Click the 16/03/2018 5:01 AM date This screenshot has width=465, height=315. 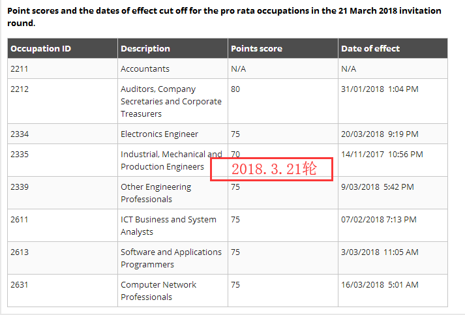coord(380,284)
